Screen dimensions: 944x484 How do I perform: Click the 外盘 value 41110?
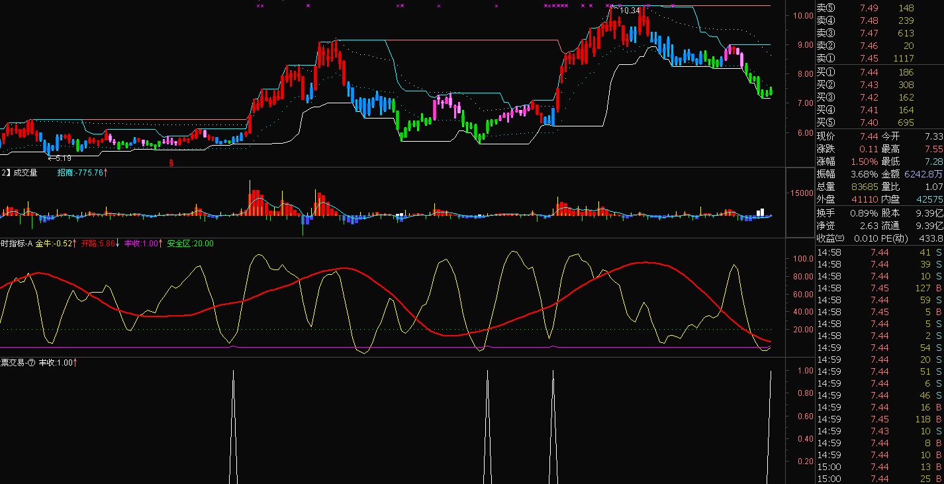point(864,199)
